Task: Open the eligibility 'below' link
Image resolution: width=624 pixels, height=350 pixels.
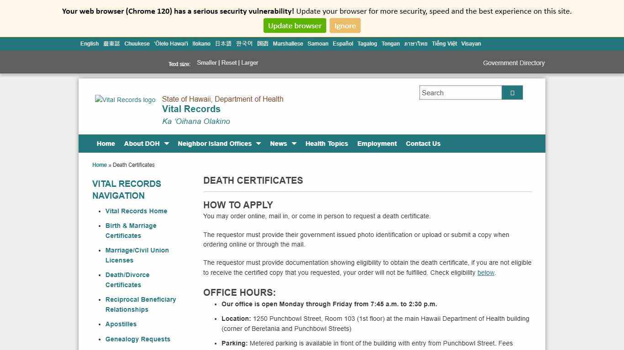Action: (x=486, y=273)
